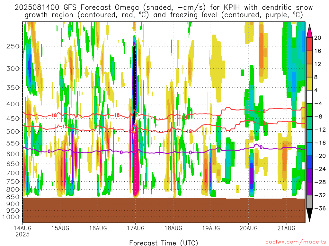
Task: Click the 650 pressure level label
Action: (13, 164)
